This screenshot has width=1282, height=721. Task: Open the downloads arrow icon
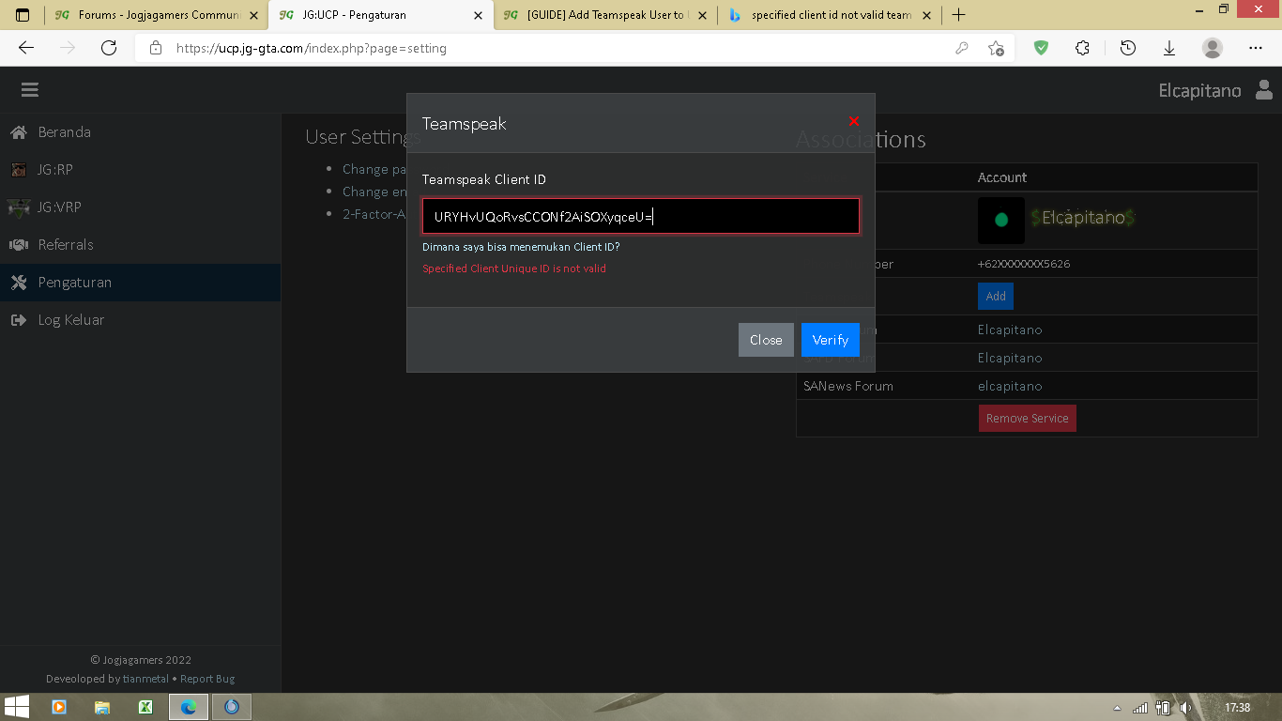[x=1169, y=48]
